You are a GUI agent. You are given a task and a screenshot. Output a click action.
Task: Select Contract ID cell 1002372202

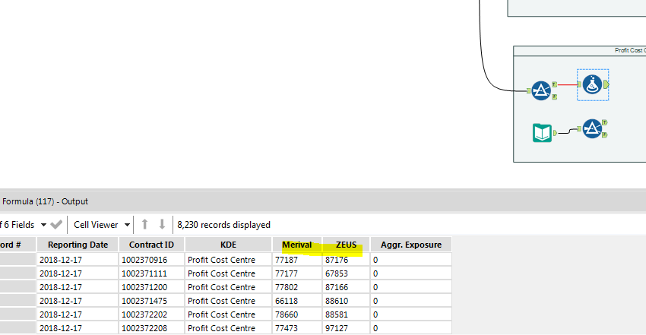coord(151,314)
